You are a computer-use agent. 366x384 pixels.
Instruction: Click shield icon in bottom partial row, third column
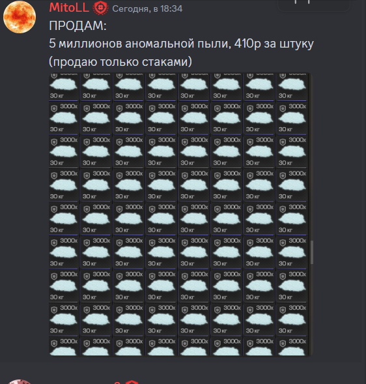pos(119,344)
